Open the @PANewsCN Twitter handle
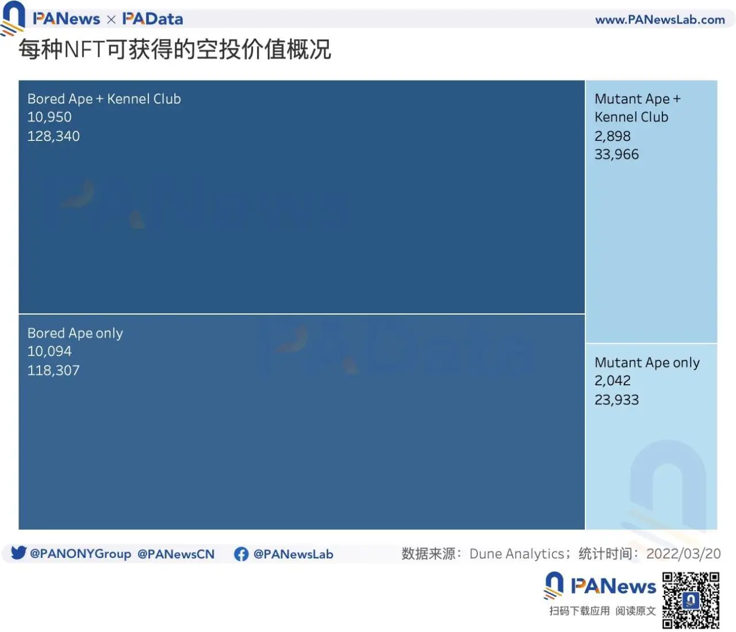 (175, 554)
